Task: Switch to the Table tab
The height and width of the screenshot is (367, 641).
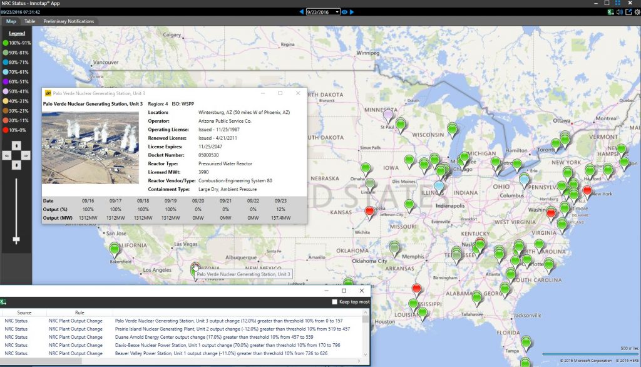Action: pyautogui.click(x=29, y=21)
